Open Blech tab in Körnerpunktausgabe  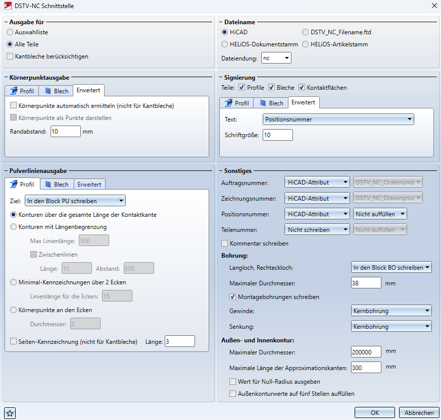click(x=56, y=91)
